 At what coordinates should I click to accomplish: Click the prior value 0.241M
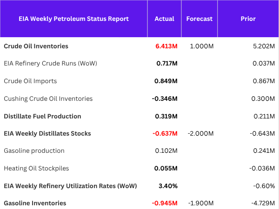[x=264, y=150]
